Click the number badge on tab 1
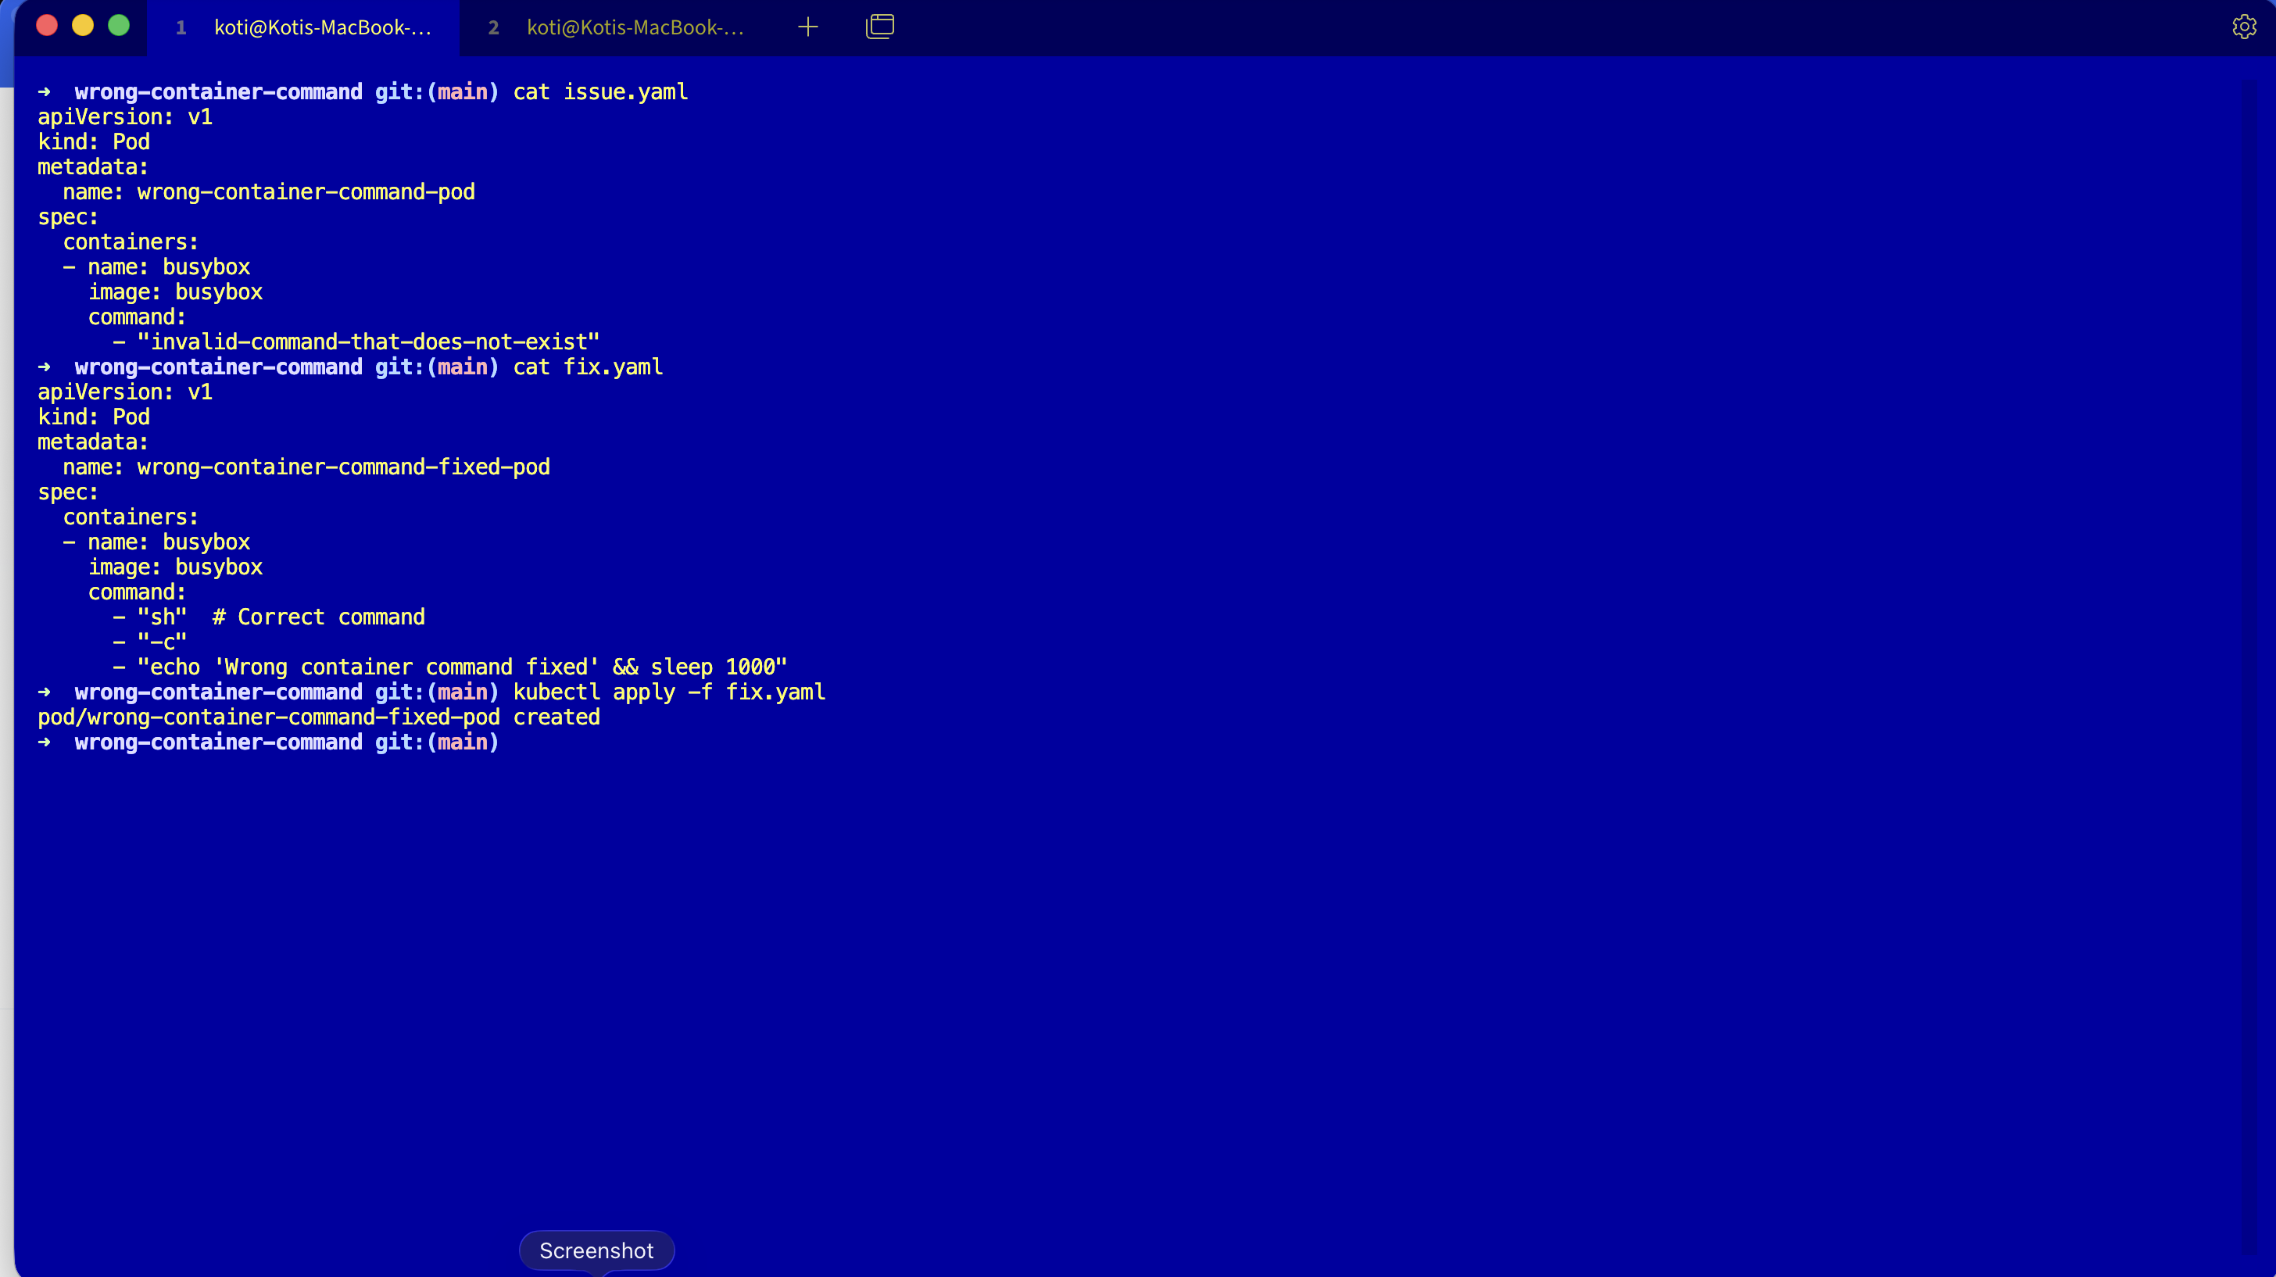Viewport: 2276px width, 1277px height. 181,27
